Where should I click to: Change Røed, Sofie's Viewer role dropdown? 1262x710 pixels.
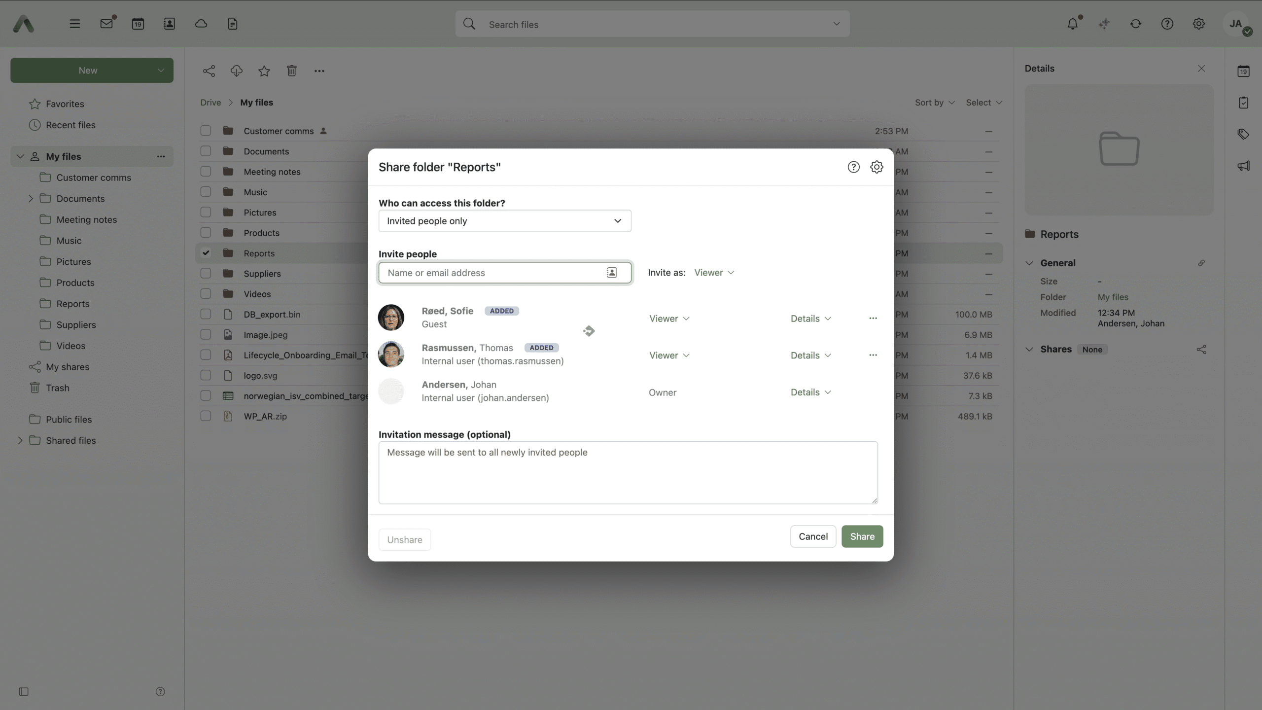tap(669, 319)
